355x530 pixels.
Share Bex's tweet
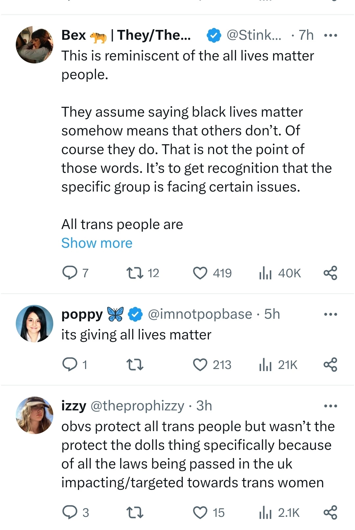[330, 273]
